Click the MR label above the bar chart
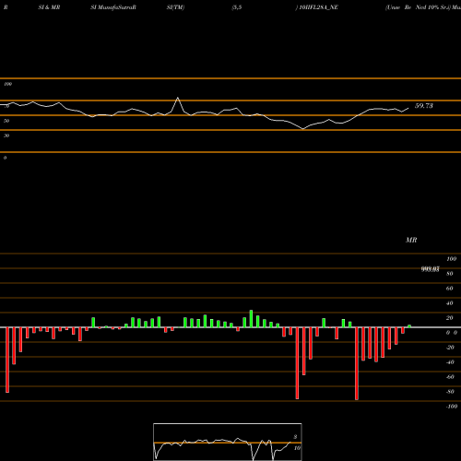Viewport: 461px width, 461px height. [411, 240]
